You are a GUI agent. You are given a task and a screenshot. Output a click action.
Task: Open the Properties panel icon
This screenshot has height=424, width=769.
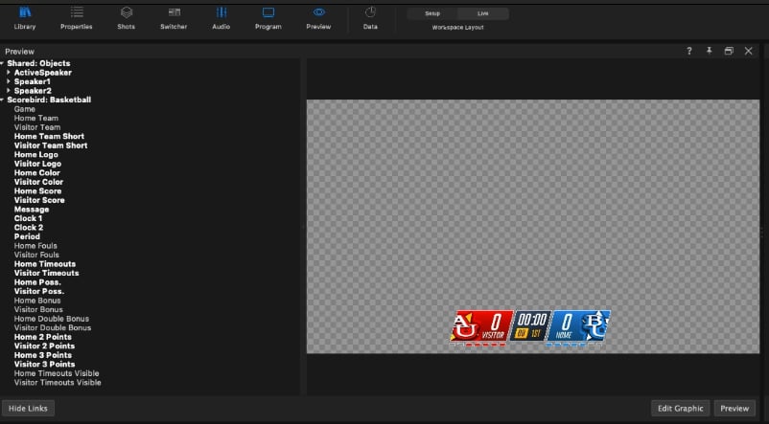point(77,12)
